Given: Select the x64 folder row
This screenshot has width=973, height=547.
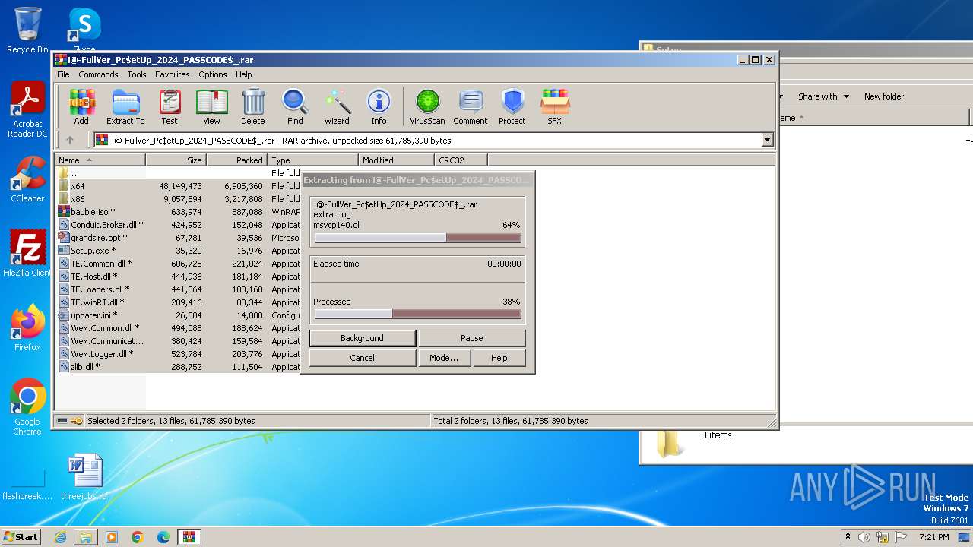Looking at the screenshot, I should pyautogui.click(x=179, y=186).
